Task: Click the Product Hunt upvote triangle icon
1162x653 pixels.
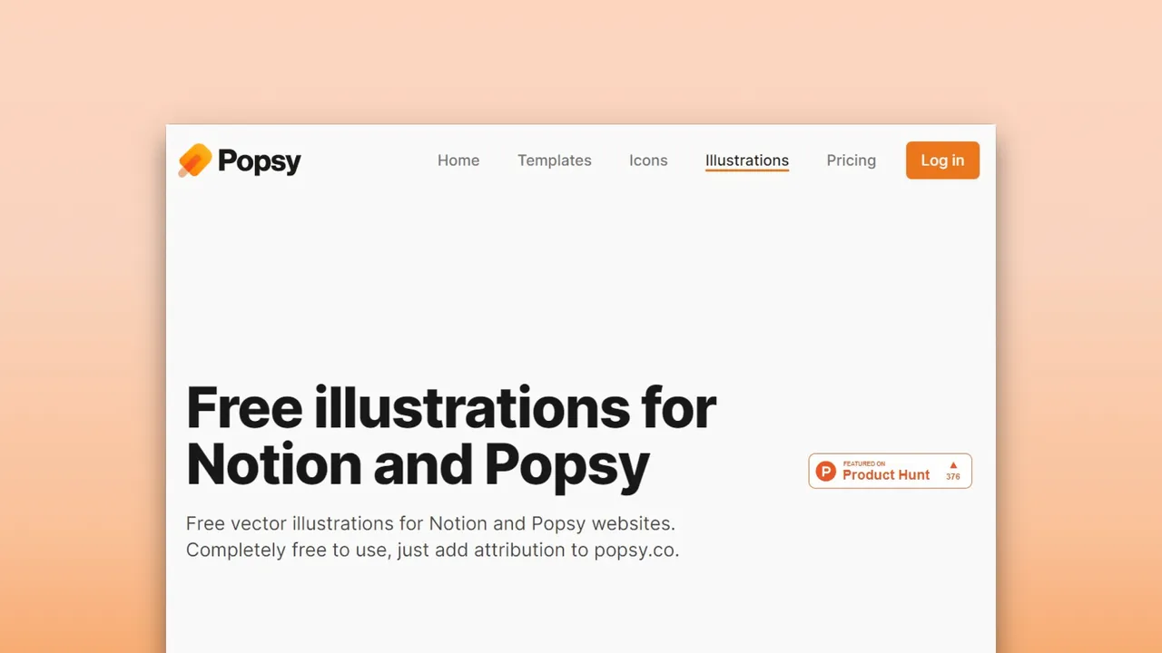Action: coord(953,465)
